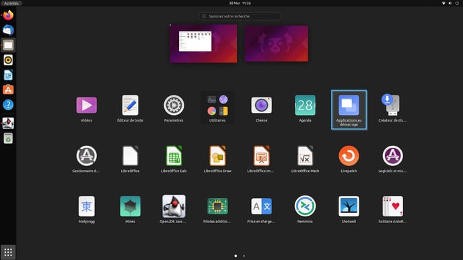
Task: Open Ubuntu Software from the dock
Action: pos(8,90)
